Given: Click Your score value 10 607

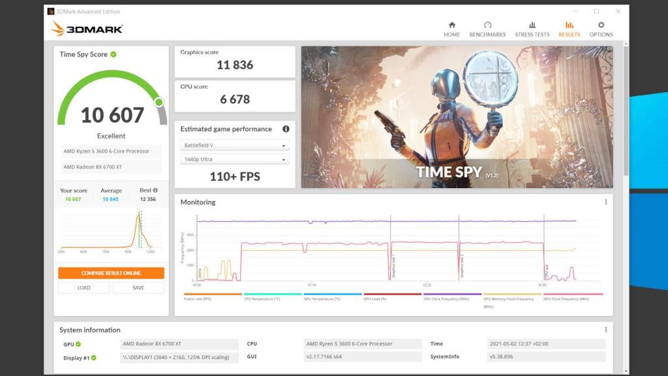Looking at the screenshot, I should point(73,199).
